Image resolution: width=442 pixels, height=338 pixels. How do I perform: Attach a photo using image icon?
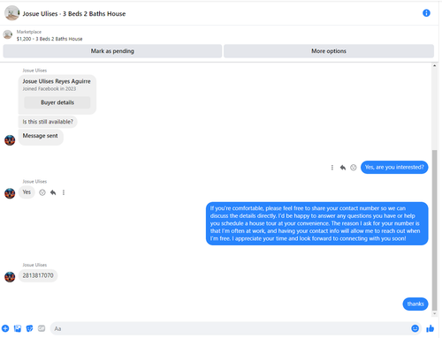tap(18, 328)
